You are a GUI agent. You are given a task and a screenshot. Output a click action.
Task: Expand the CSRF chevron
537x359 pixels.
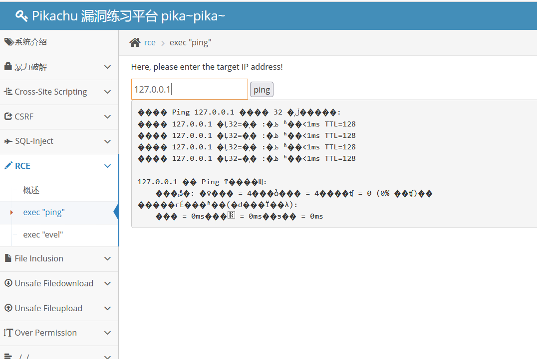107,117
